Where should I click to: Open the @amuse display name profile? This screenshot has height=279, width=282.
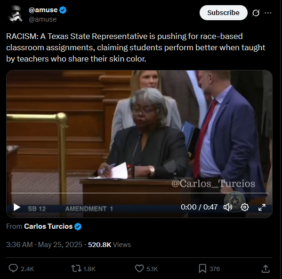click(43, 10)
